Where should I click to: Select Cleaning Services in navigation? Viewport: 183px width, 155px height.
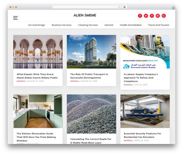(x=88, y=25)
